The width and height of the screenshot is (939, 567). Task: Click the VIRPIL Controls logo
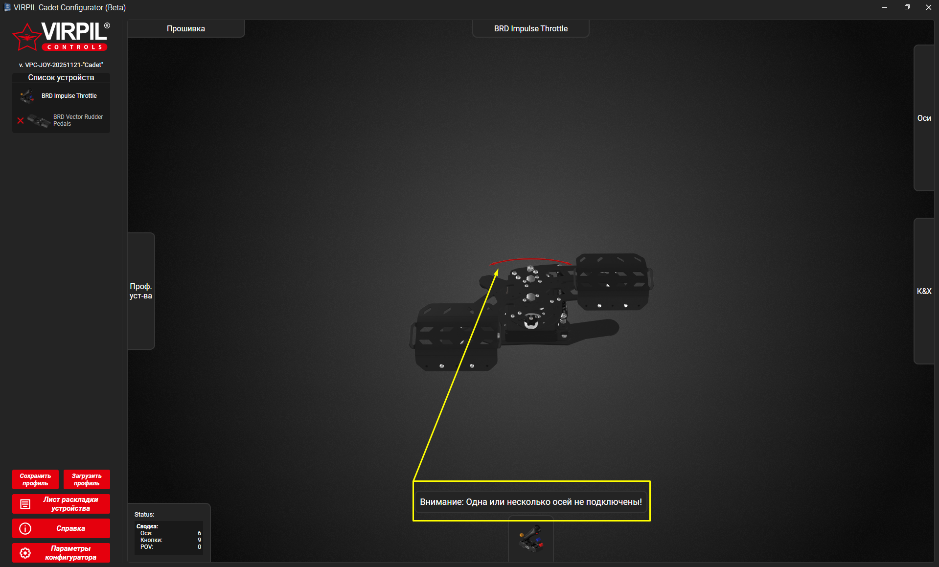pos(61,37)
